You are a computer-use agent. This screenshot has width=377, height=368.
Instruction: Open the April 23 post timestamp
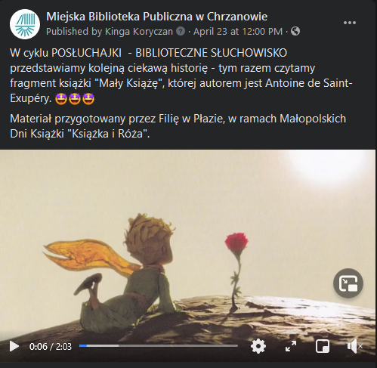pyautogui.click(x=238, y=32)
